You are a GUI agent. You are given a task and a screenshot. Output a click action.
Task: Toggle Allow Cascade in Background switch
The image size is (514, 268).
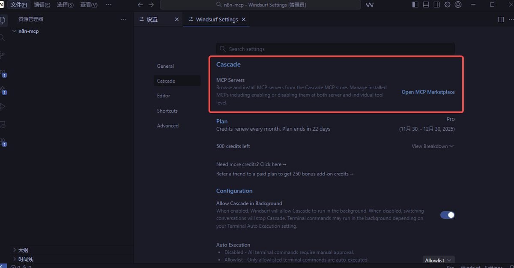coord(447,215)
